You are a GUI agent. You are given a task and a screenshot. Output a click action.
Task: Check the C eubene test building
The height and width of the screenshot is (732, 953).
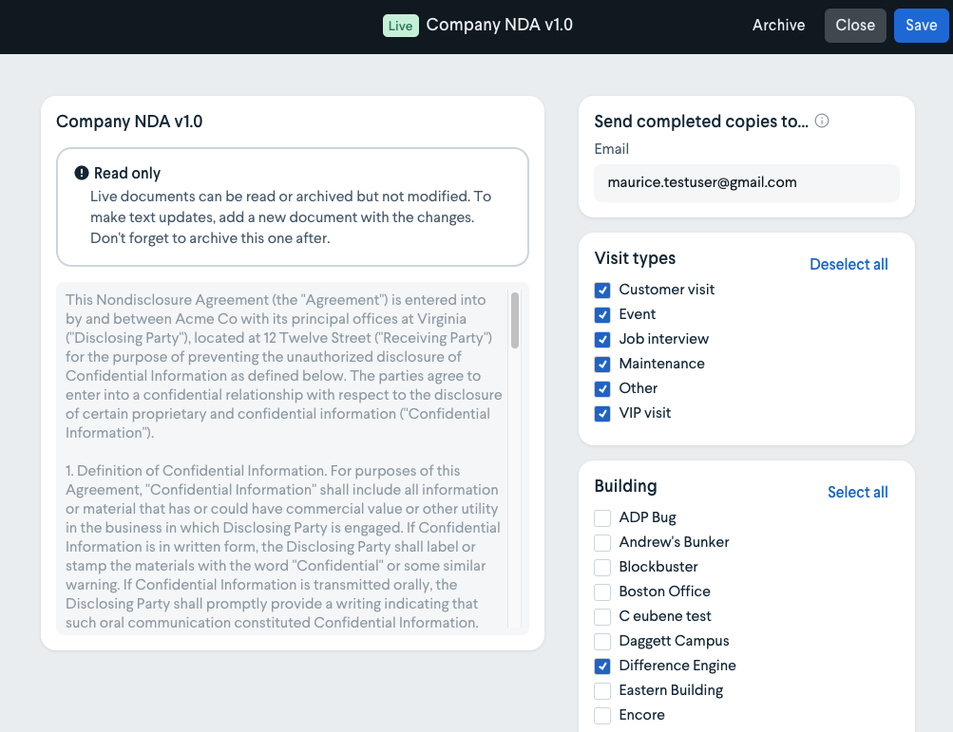pyautogui.click(x=602, y=616)
